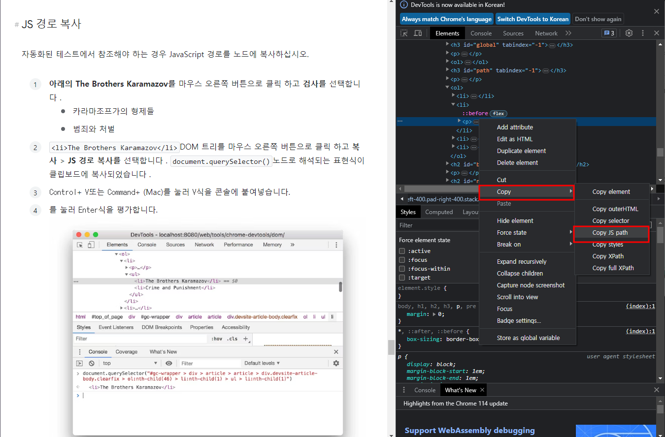Click Always match Chrome's language button

(x=446, y=19)
